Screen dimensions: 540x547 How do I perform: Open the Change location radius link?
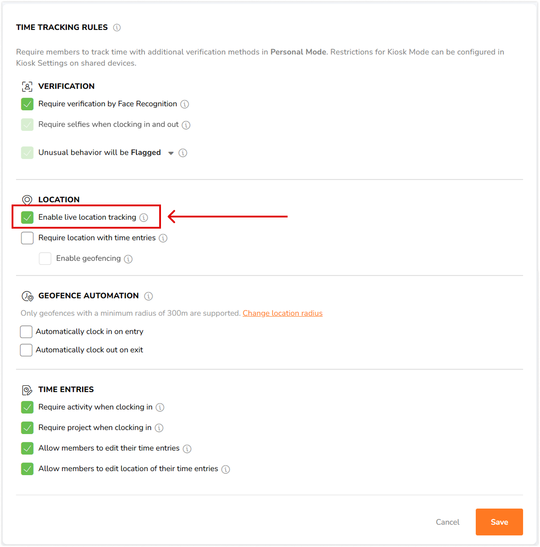pos(282,313)
